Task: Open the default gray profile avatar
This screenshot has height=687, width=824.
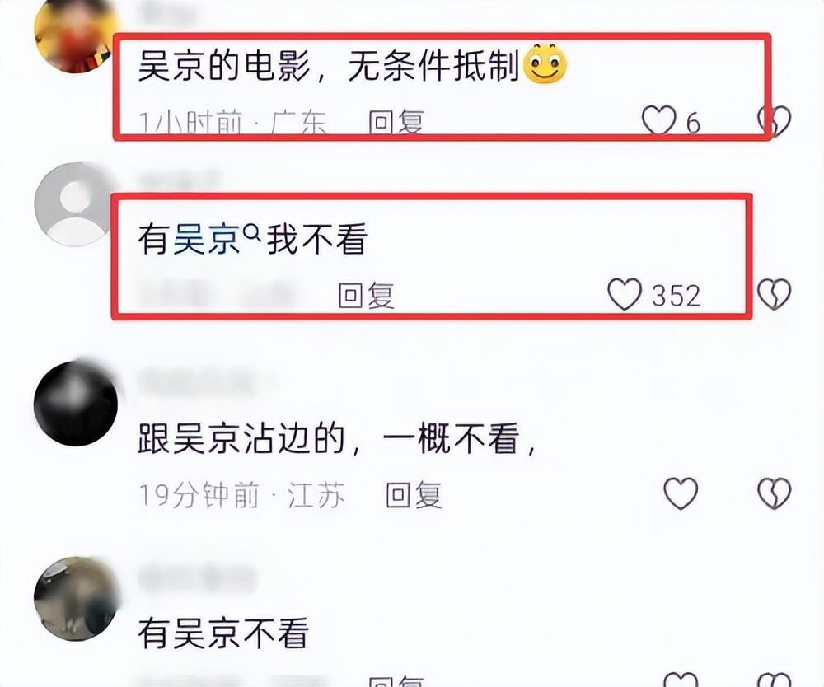Action: click(76, 204)
